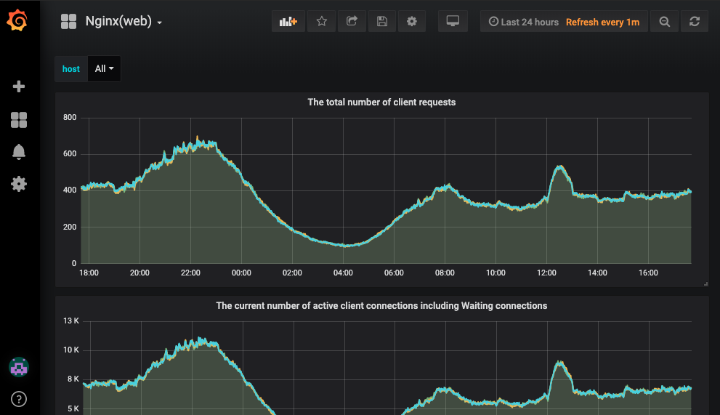Viewport: 720px width, 415px height.
Task: Open the Help question mark icon
Action: tap(19, 398)
